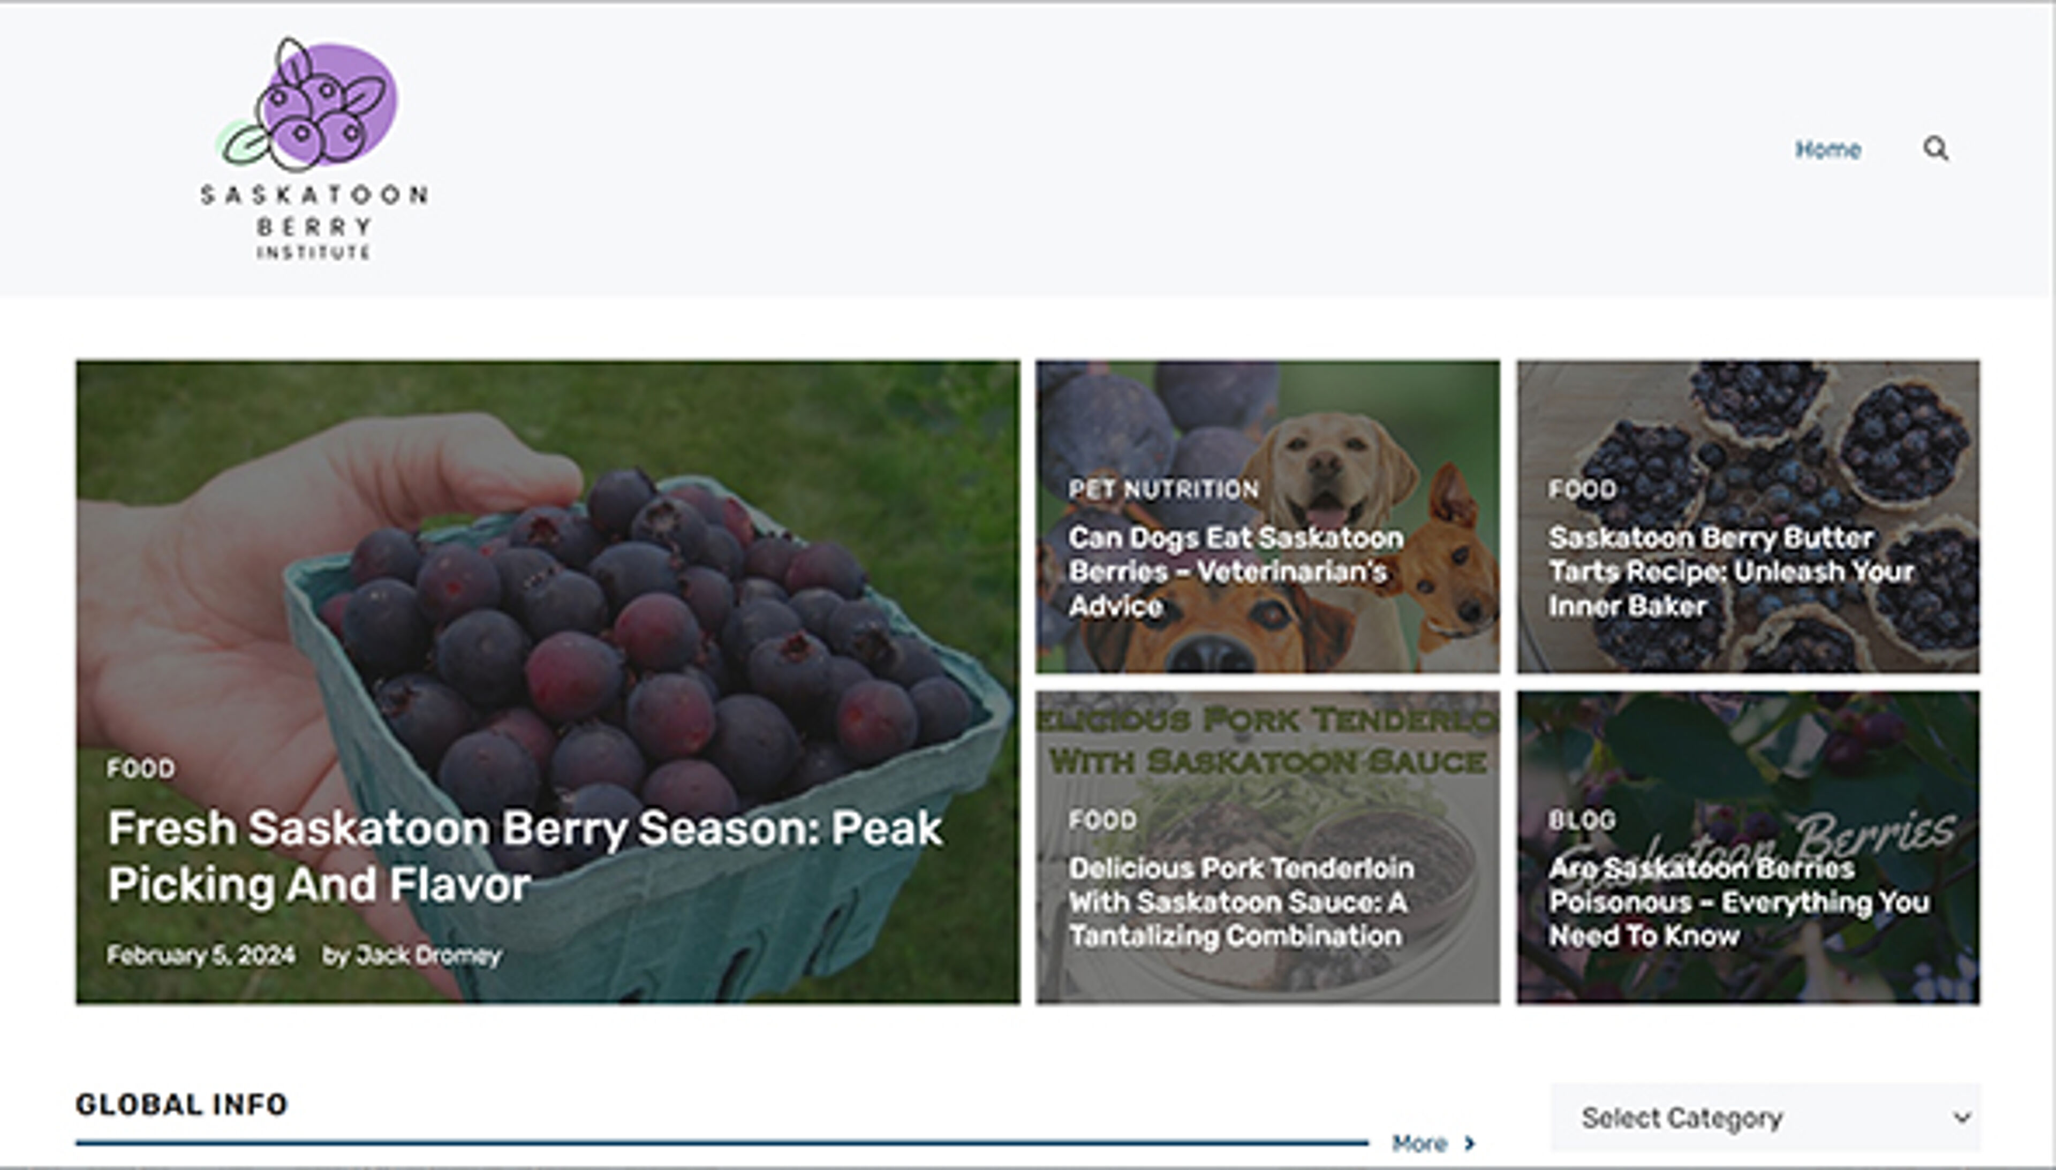Click the chevron arrow next to More
2056x1170 pixels.
(x=1472, y=1144)
